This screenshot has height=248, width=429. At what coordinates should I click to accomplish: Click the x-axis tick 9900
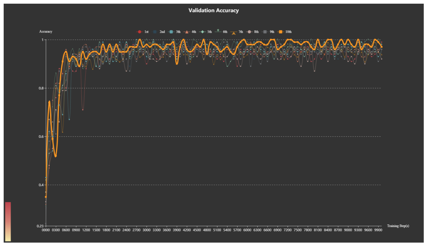click(378, 230)
